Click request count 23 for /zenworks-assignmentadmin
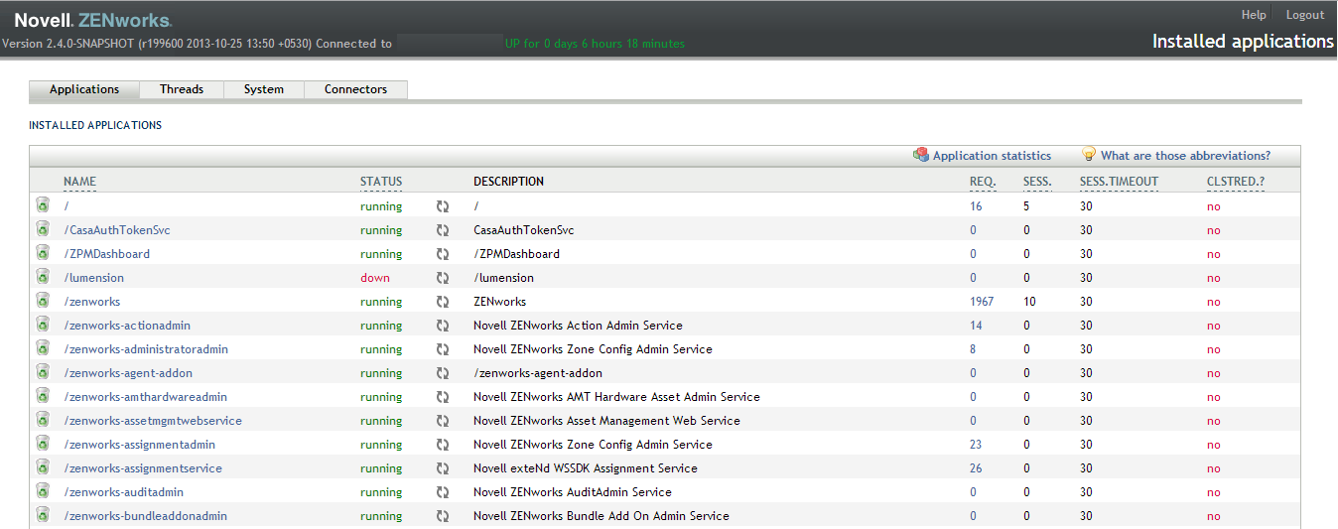Screen dimensions: 1338x529 coord(976,445)
